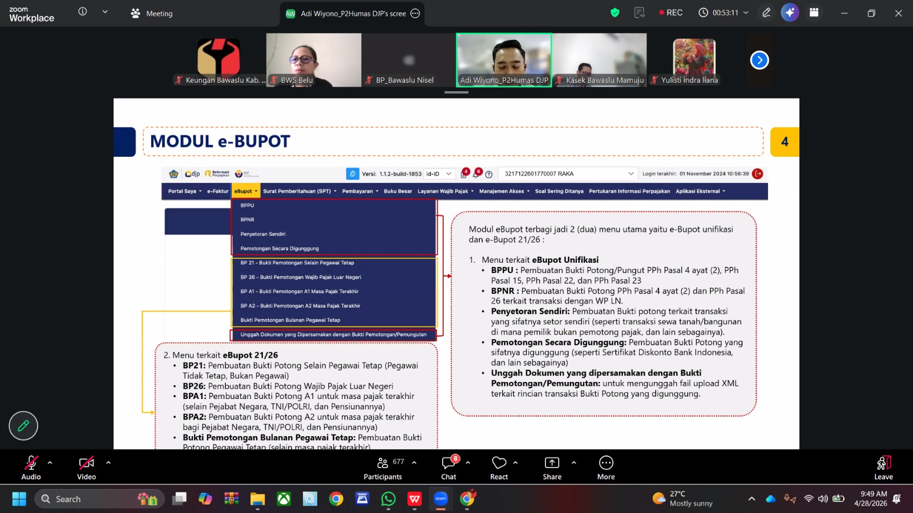Open the meeting timer dropdown arrow
Image resolution: width=913 pixels, height=513 pixels.
746,13
